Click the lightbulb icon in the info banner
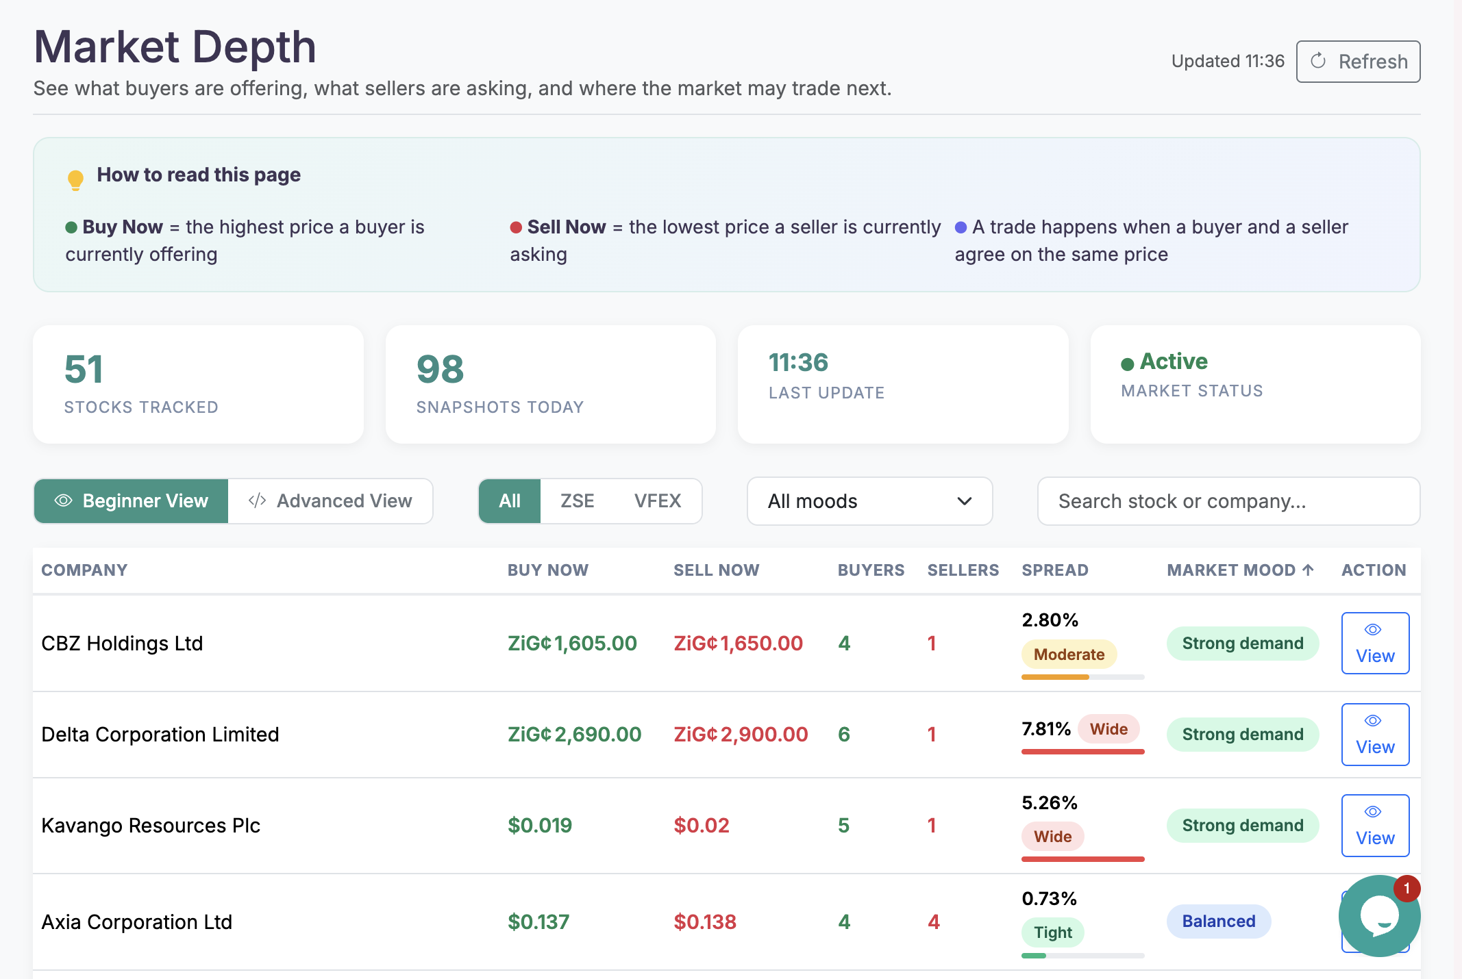This screenshot has width=1462, height=979. pos(75,177)
